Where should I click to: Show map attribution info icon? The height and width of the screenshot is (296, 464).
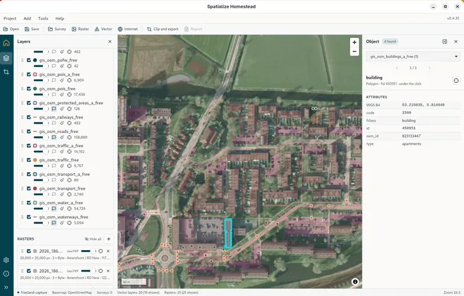coord(355,281)
